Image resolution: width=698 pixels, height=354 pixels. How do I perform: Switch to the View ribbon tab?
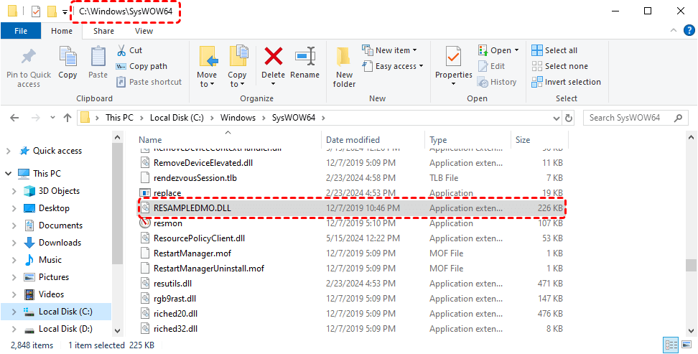pos(144,31)
